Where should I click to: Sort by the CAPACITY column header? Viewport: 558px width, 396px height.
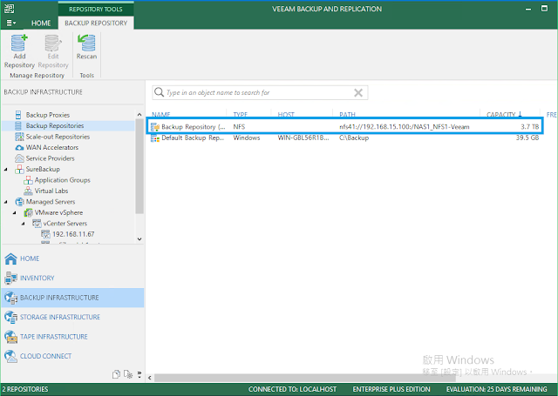click(500, 114)
